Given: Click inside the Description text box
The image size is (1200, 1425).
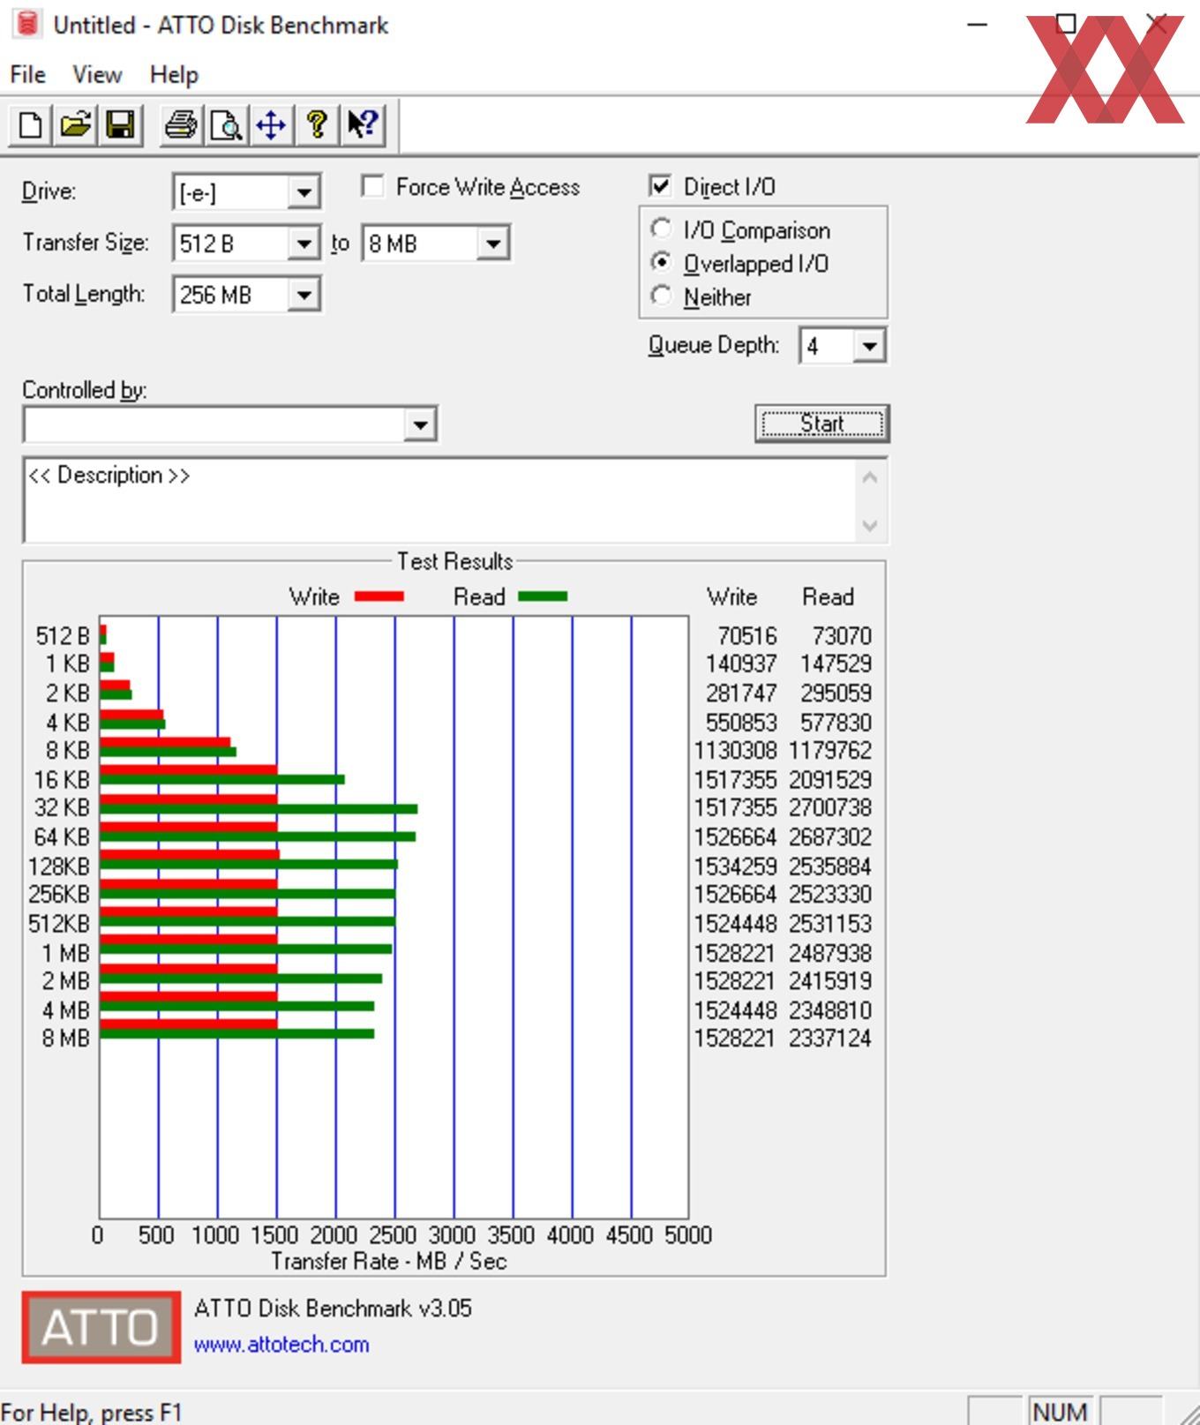Looking at the screenshot, I should point(439,500).
